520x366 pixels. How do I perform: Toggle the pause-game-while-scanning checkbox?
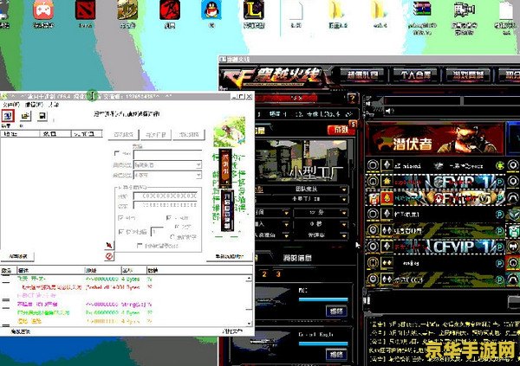(x=140, y=246)
